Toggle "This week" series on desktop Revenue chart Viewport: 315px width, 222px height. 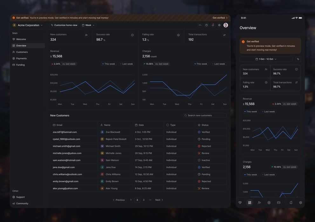click(x=108, y=64)
